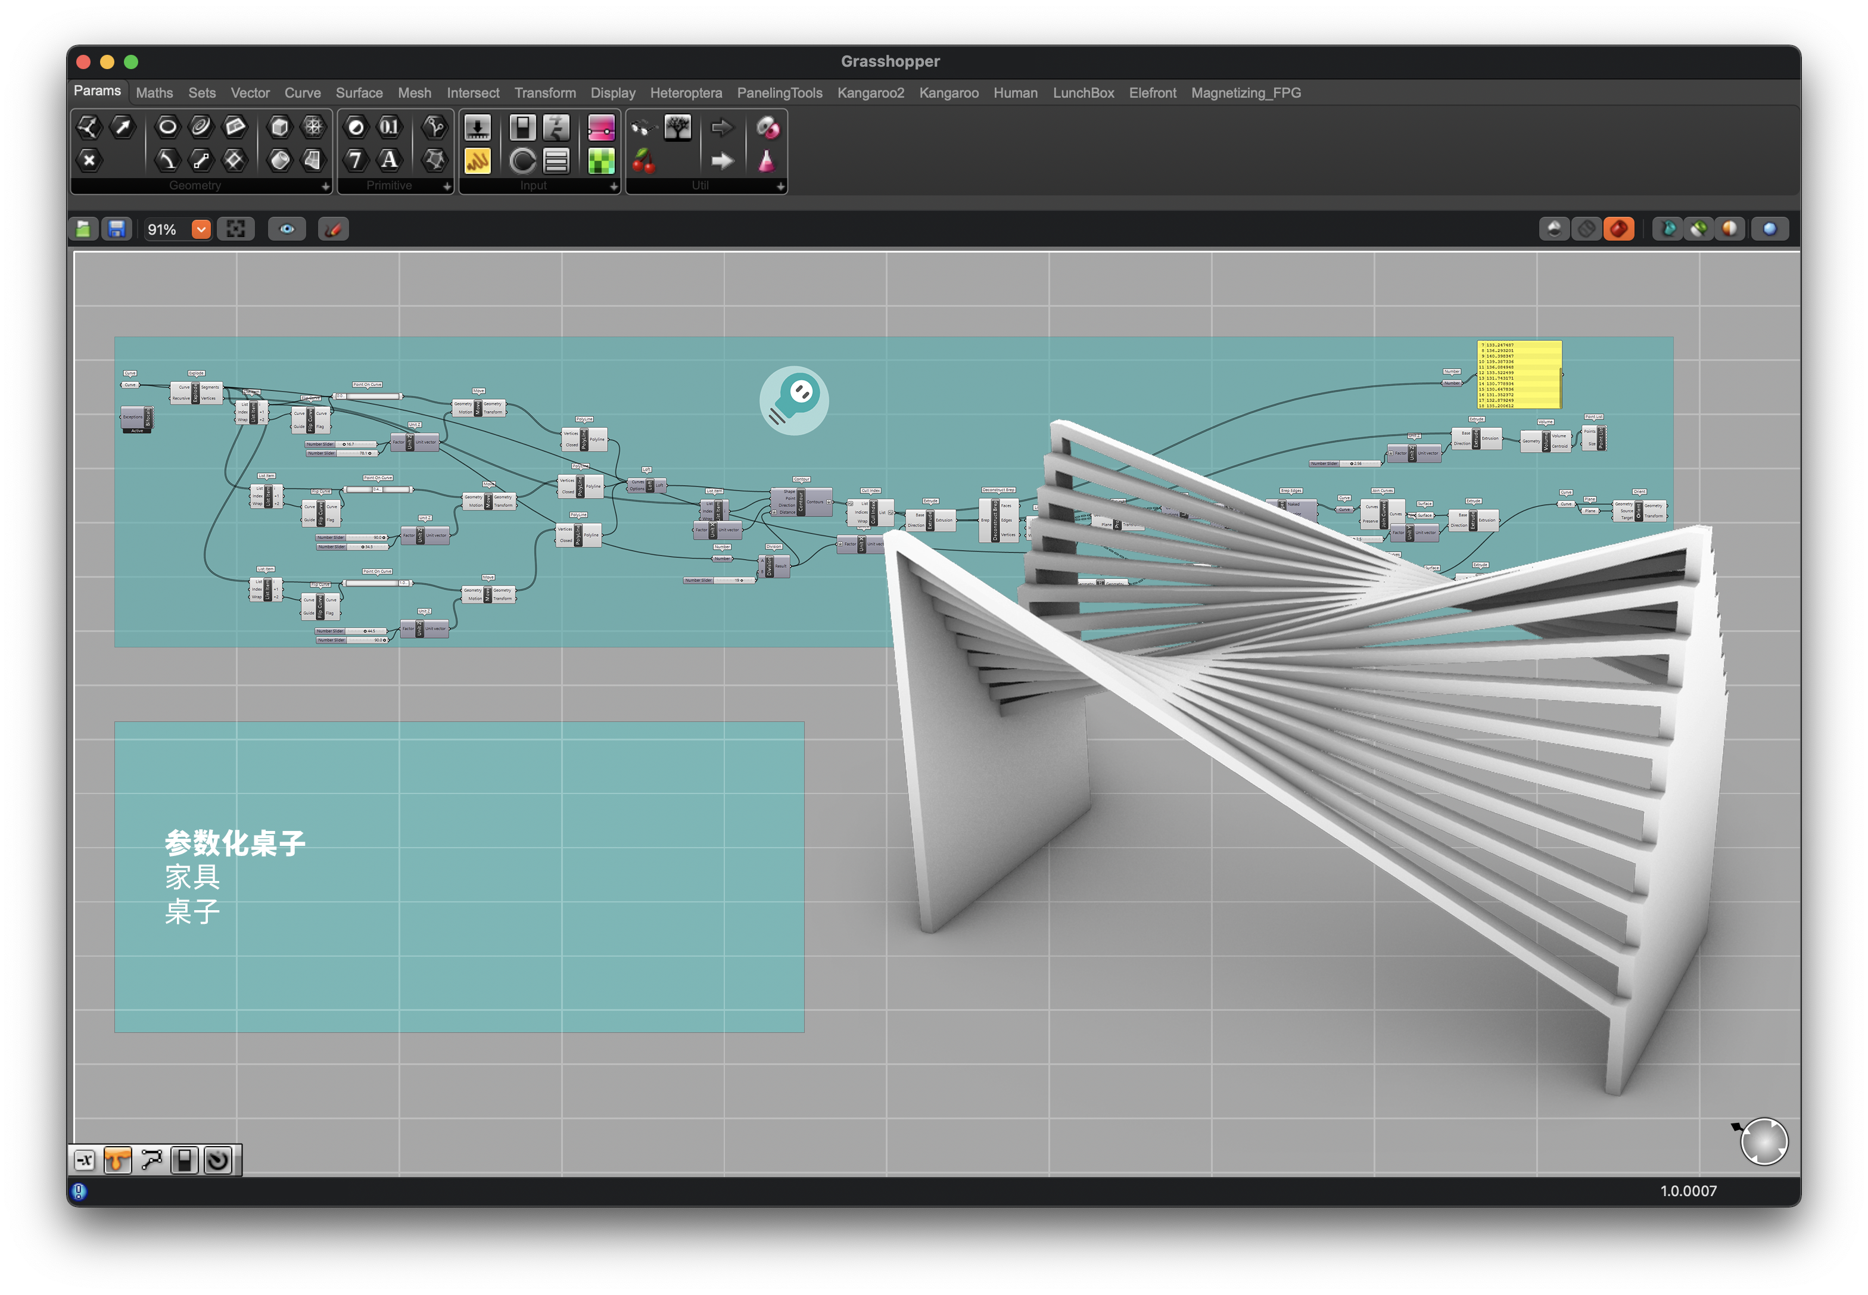
Task: Click the sketch brush button
Action: (333, 229)
